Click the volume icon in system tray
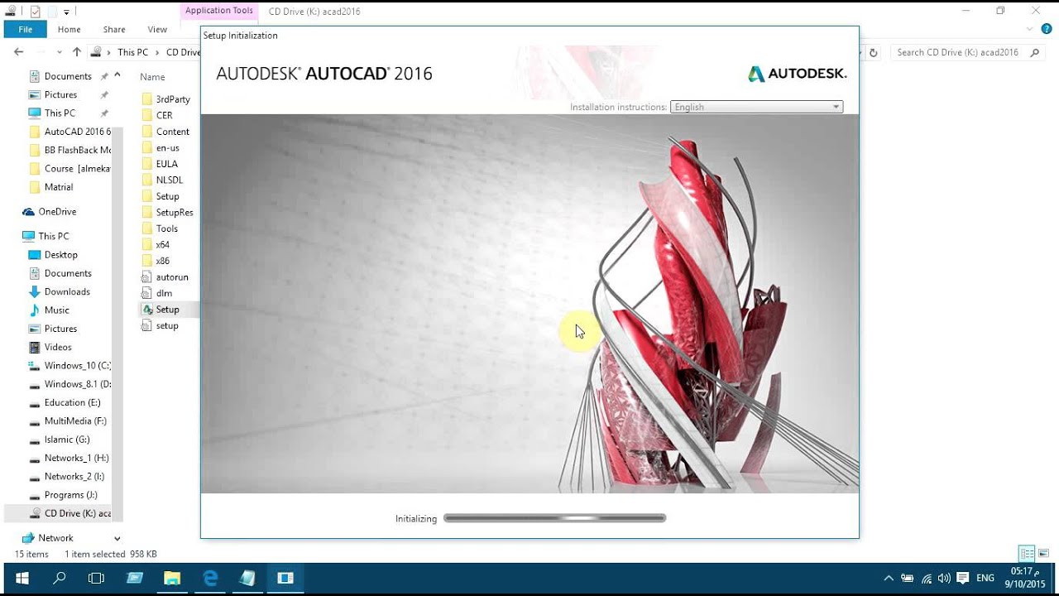The image size is (1059, 596). pos(945,578)
